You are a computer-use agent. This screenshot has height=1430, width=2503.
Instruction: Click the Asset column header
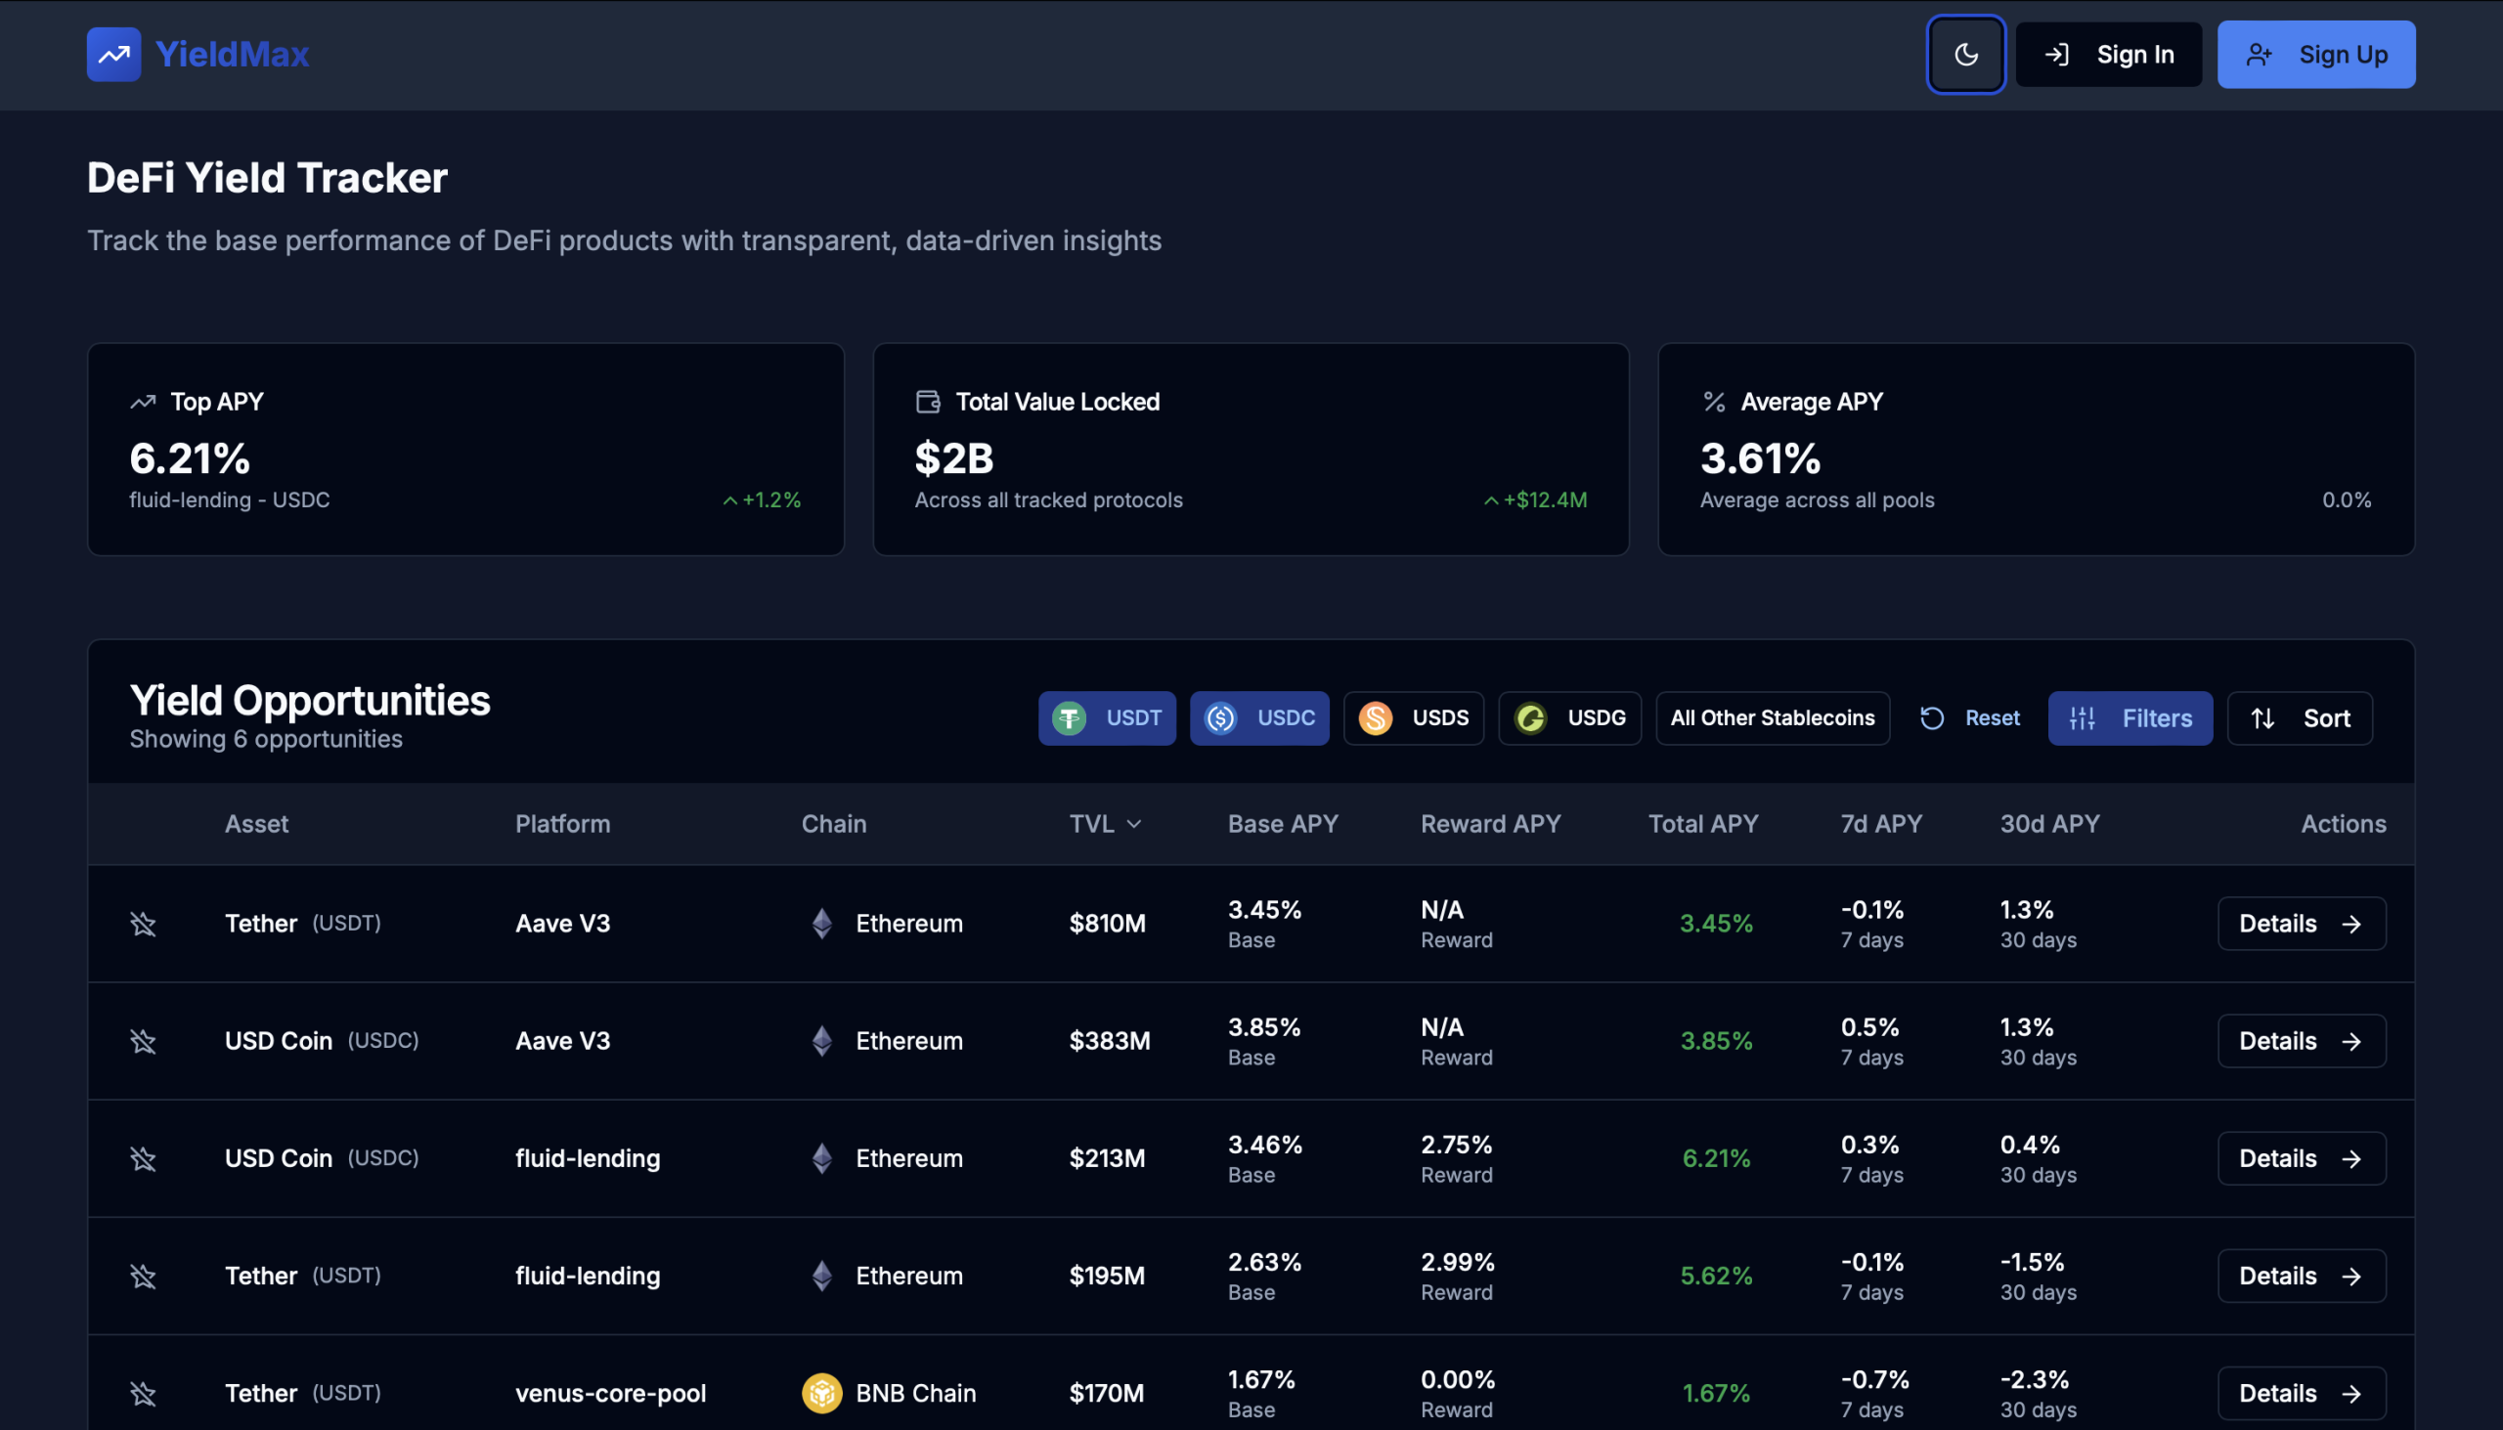(256, 824)
